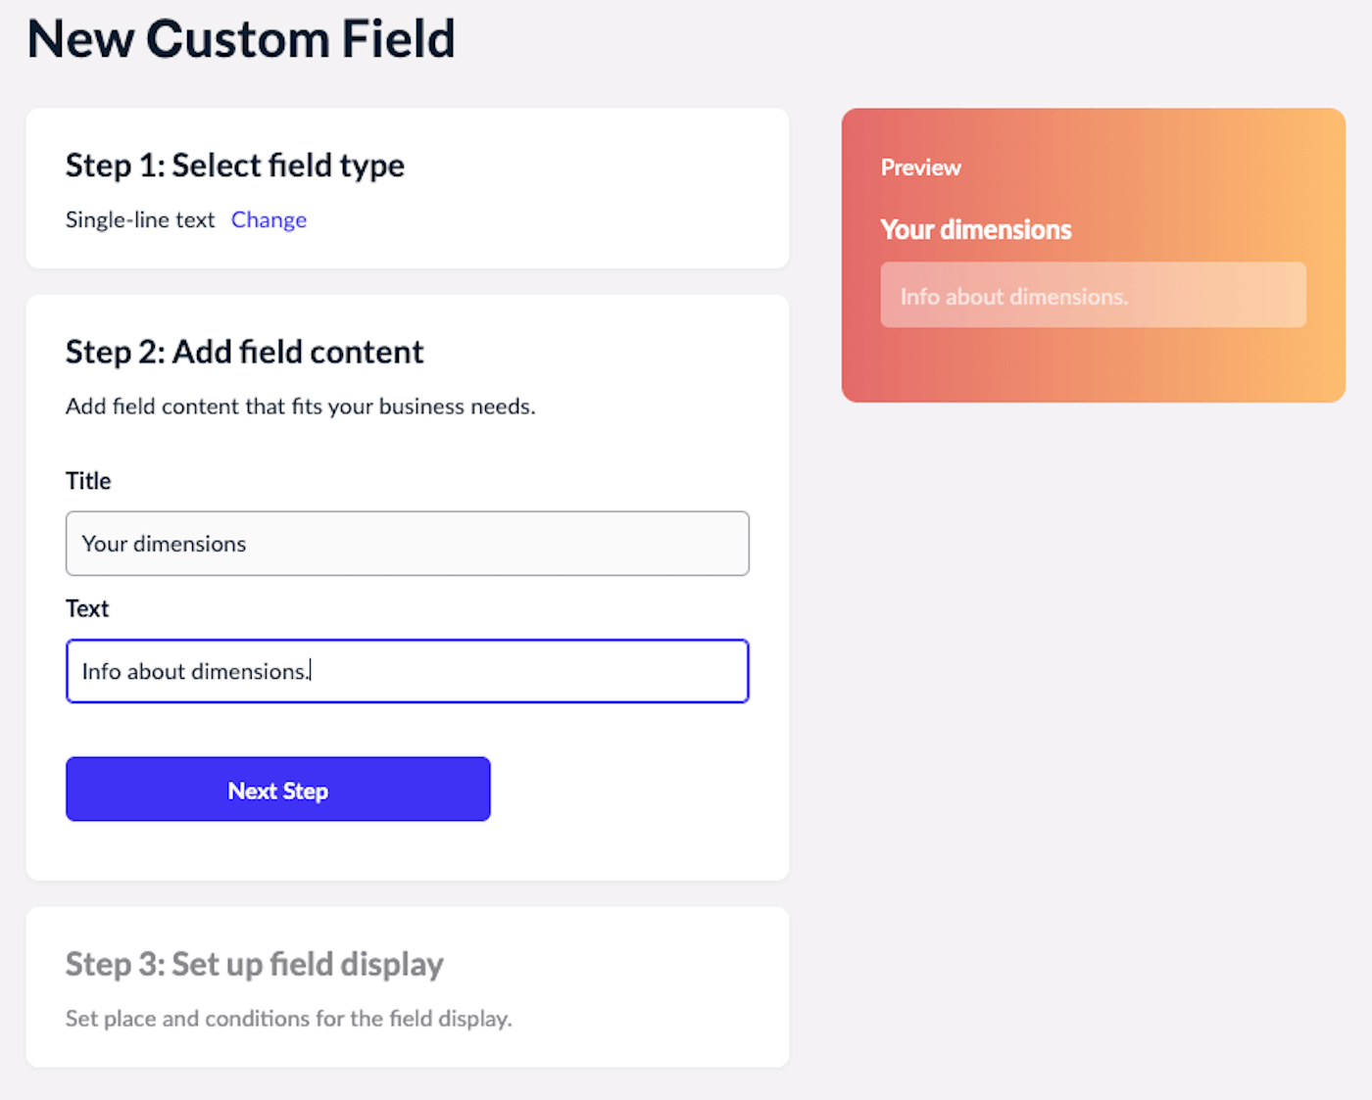Click the Your dimensions heading in the preview
Image resolution: width=1372 pixels, height=1100 pixels.
pyautogui.click(x=975, y=229)
